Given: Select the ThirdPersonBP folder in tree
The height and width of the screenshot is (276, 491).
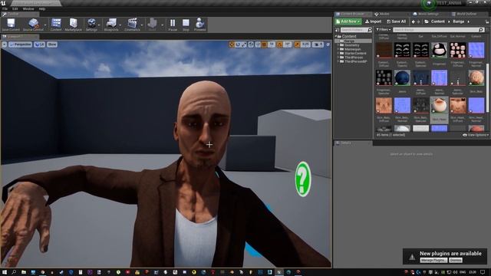Looking at the screenshot, I should (355, 61).
